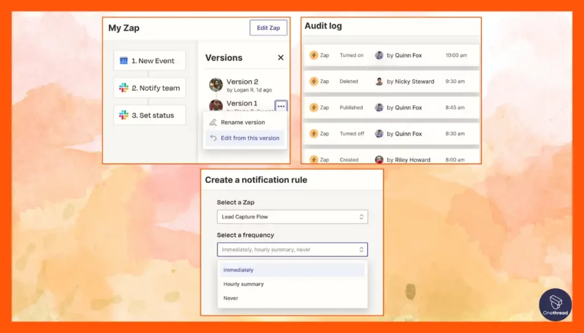Click Quinn Fox avatar in the 10:00 am row
Screen dimensions: 584x333
(379, 55)
